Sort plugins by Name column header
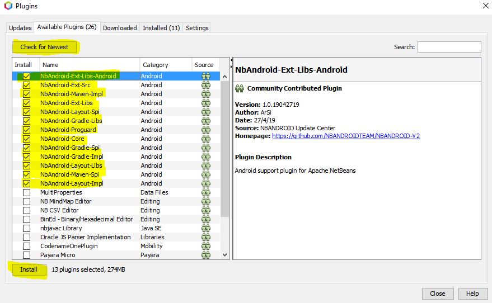Image resolution: width=492 pixels, height=303 pixels. pos(90,65)
